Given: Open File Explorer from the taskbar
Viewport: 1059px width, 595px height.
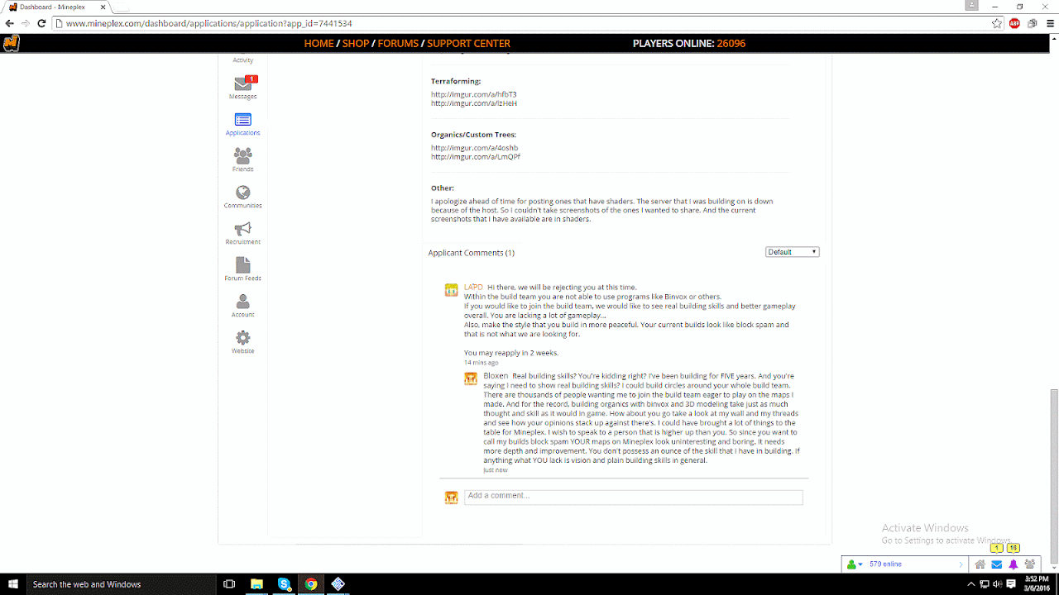Looking at the screenshot, I should (257, 584).
